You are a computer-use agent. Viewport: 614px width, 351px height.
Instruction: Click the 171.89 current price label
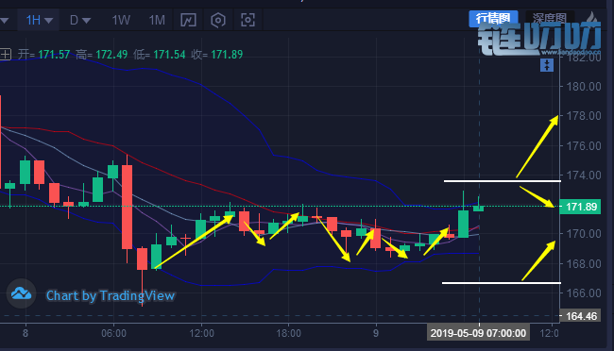pos(581,207)
